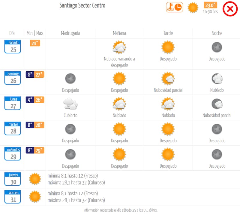240x214 pixels.
Task: Click the Tarde column header
Action: (168, 33)
